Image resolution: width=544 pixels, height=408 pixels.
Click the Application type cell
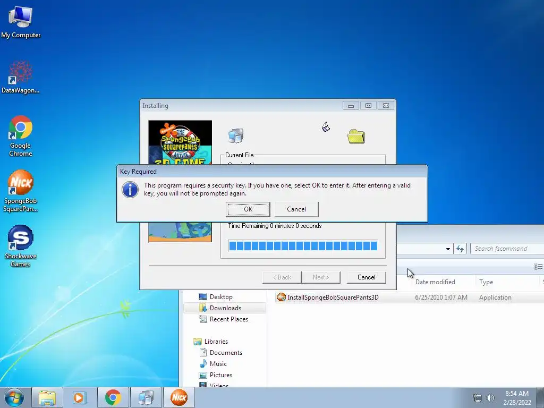coord(495,297)
